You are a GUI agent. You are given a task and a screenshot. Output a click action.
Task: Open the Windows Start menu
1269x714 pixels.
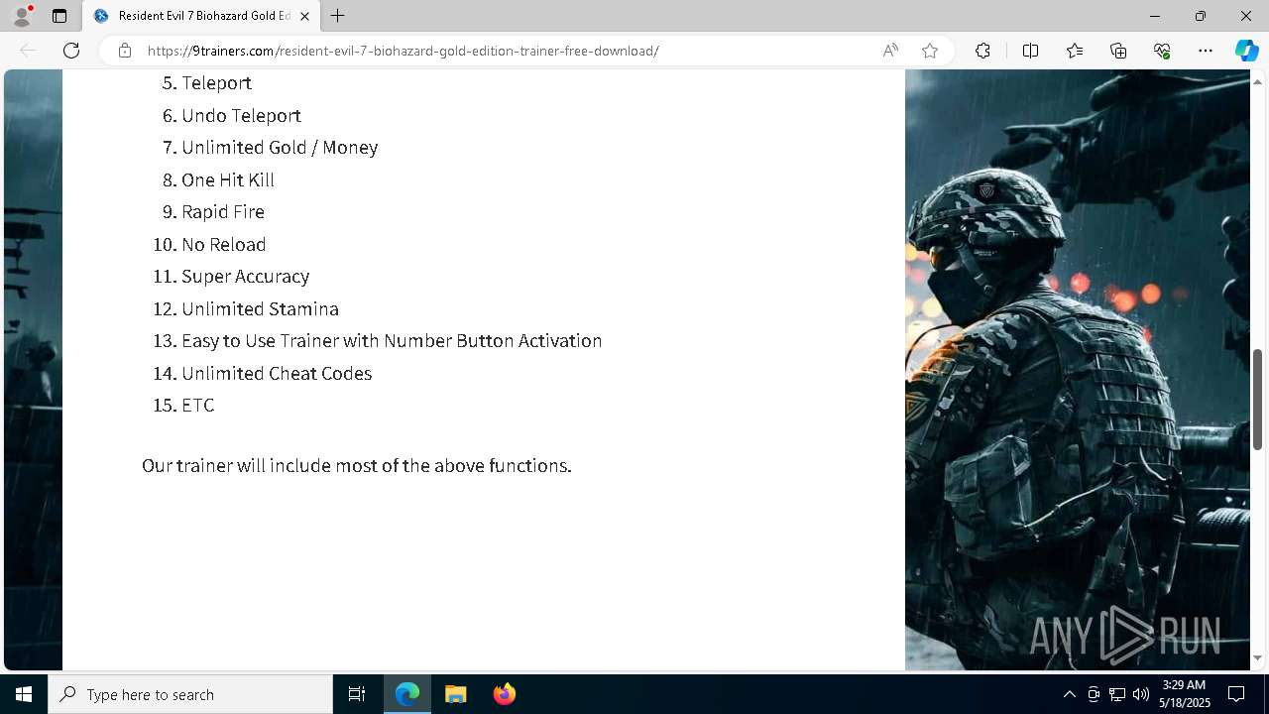click(24, 694)
